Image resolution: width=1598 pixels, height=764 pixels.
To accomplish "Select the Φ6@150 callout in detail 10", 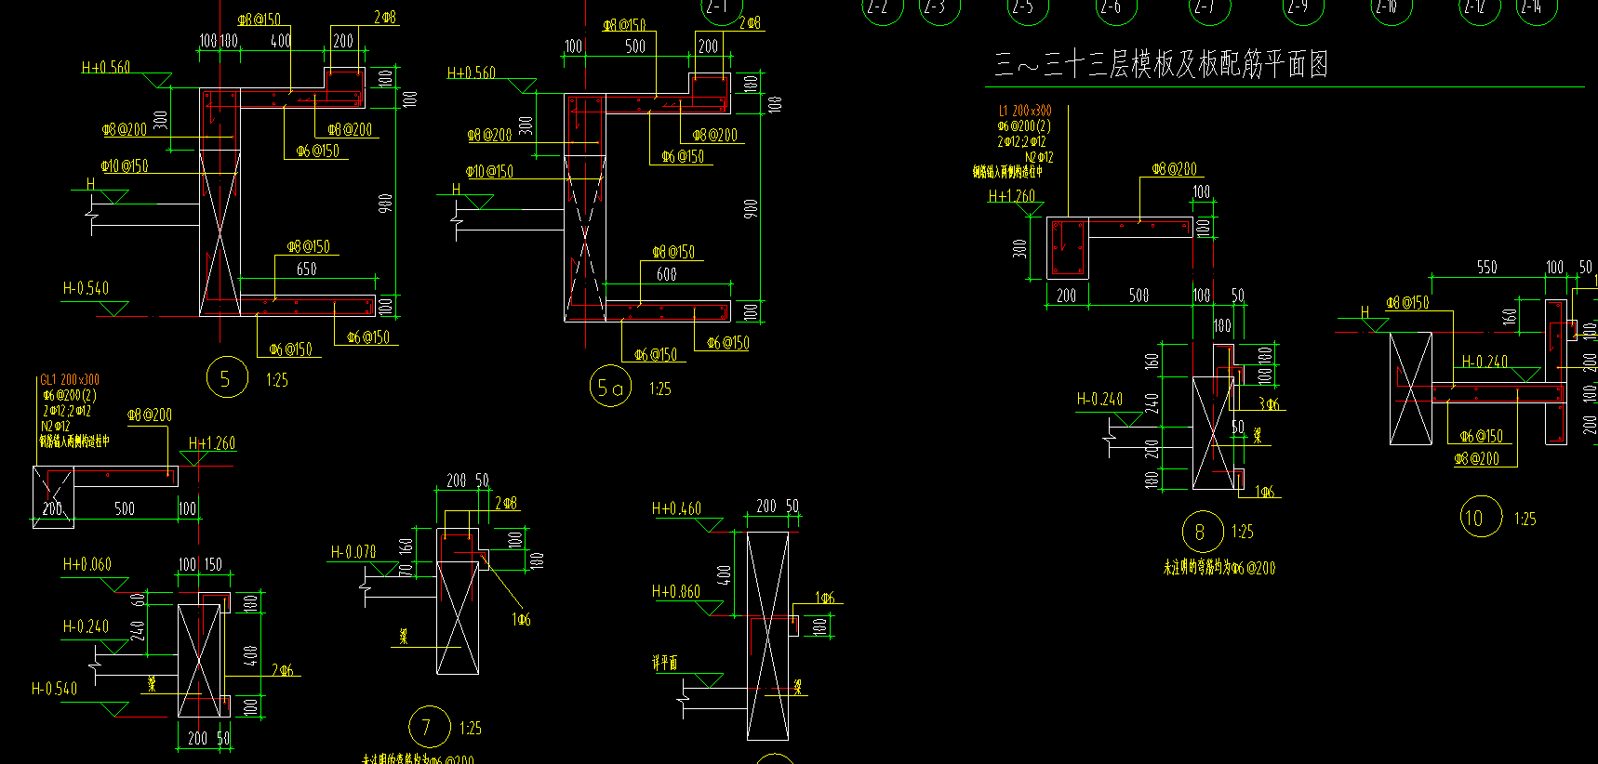I will 1482,436.
